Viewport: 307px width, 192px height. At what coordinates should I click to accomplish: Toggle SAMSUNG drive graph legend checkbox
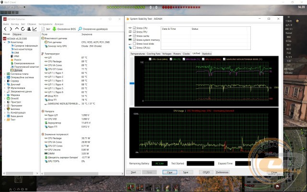coord(224,59)
